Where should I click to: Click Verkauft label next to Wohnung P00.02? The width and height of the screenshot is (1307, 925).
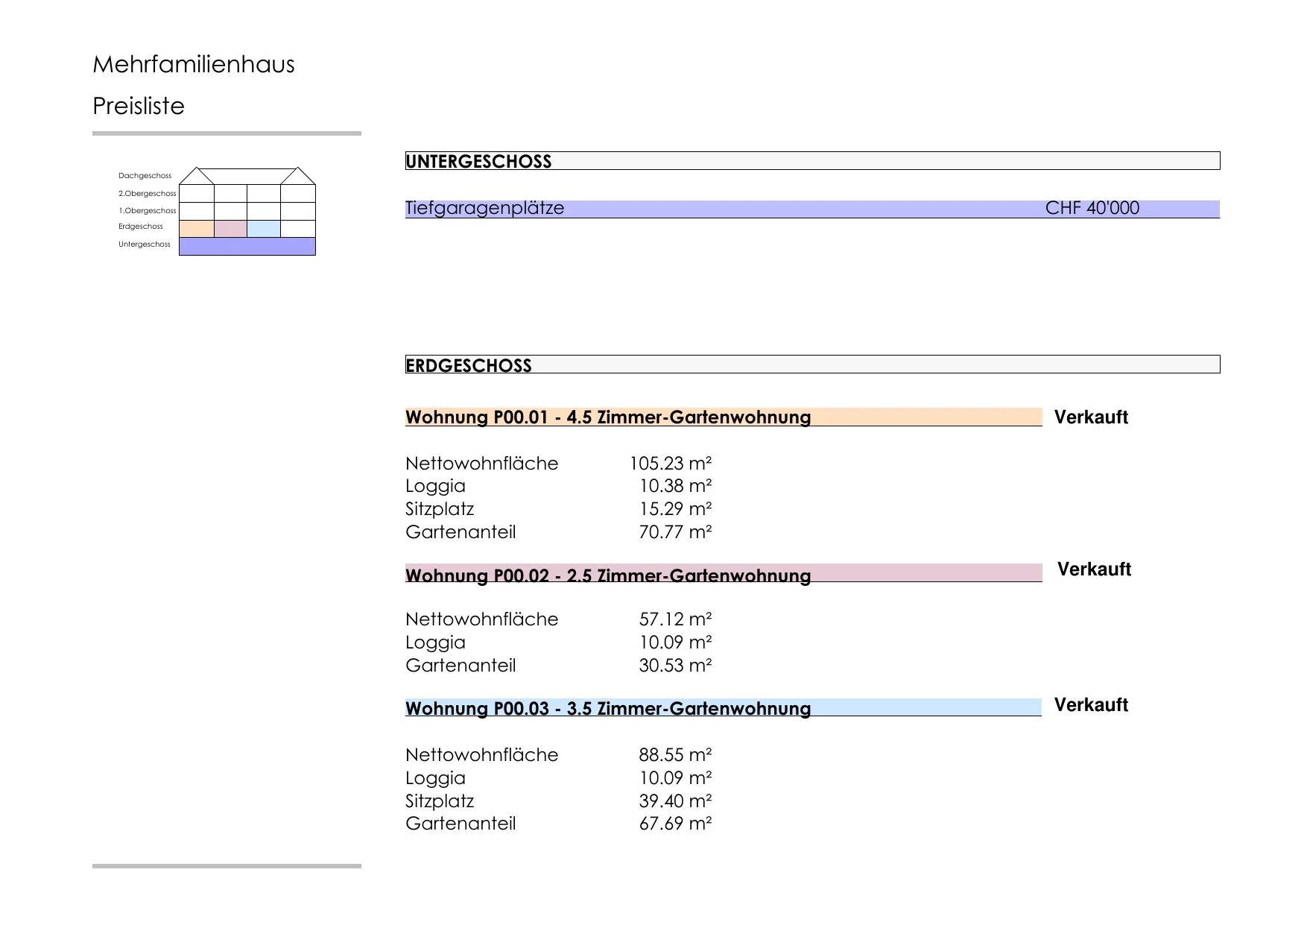point(1094,569)
